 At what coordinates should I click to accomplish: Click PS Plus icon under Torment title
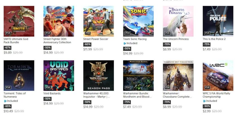point(5,101)
